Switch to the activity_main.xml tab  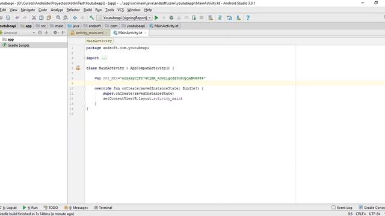pyautogui.click(x=90, y=32)
